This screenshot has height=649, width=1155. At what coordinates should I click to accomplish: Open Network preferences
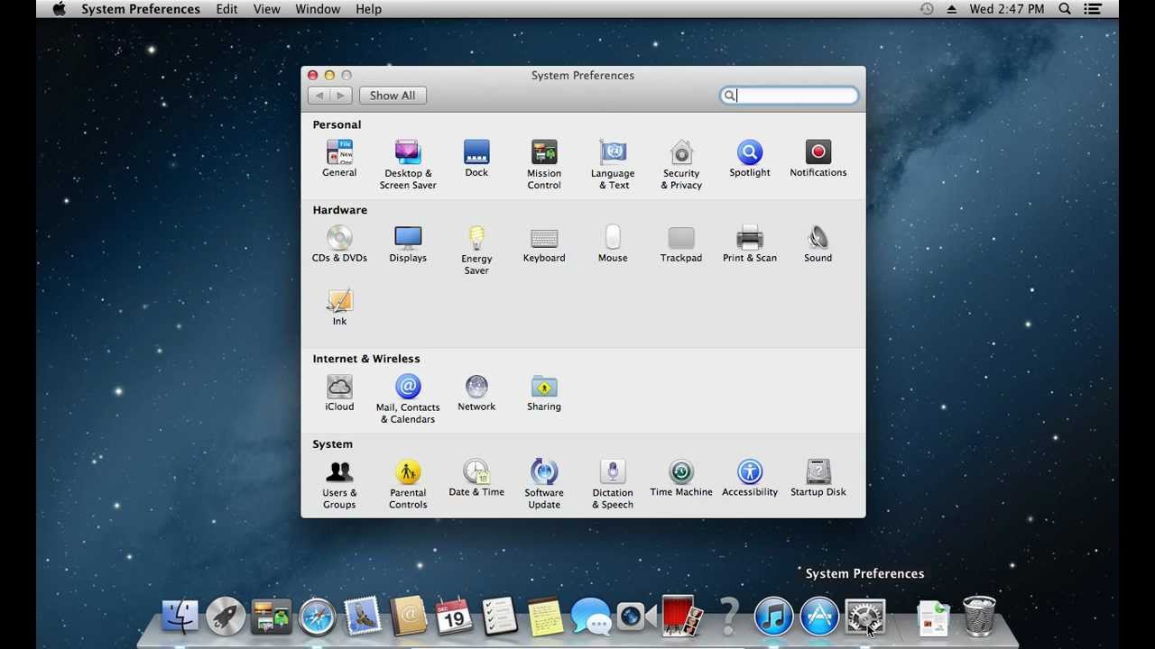(x=476, y=392)
